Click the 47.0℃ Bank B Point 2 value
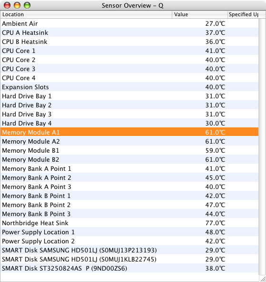The image size is (266, 282). [x=215, y=205]
